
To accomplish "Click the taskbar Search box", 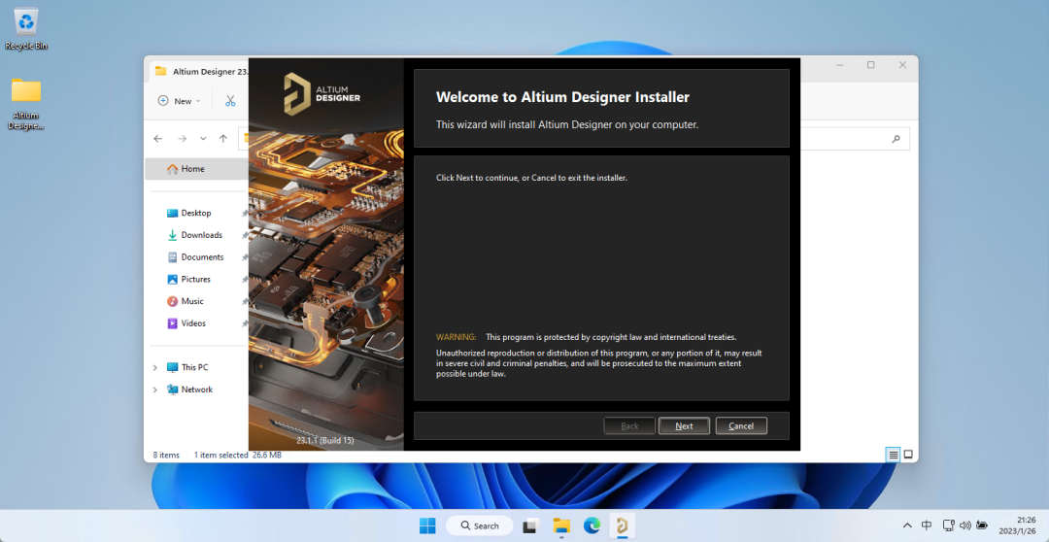I will pyautogui.click(x=478, y=525).
